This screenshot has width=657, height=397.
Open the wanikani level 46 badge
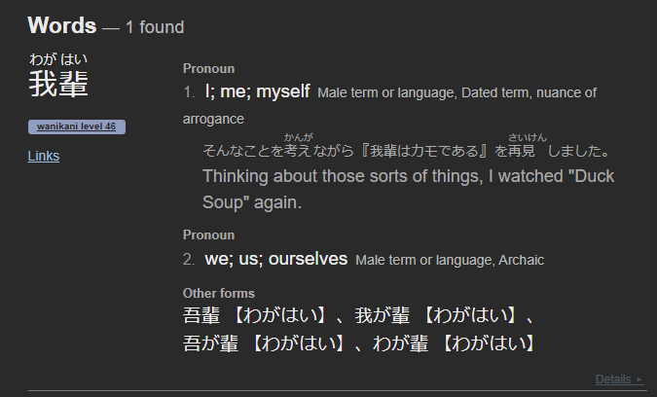pyautogui.click(x=78, y=126)
